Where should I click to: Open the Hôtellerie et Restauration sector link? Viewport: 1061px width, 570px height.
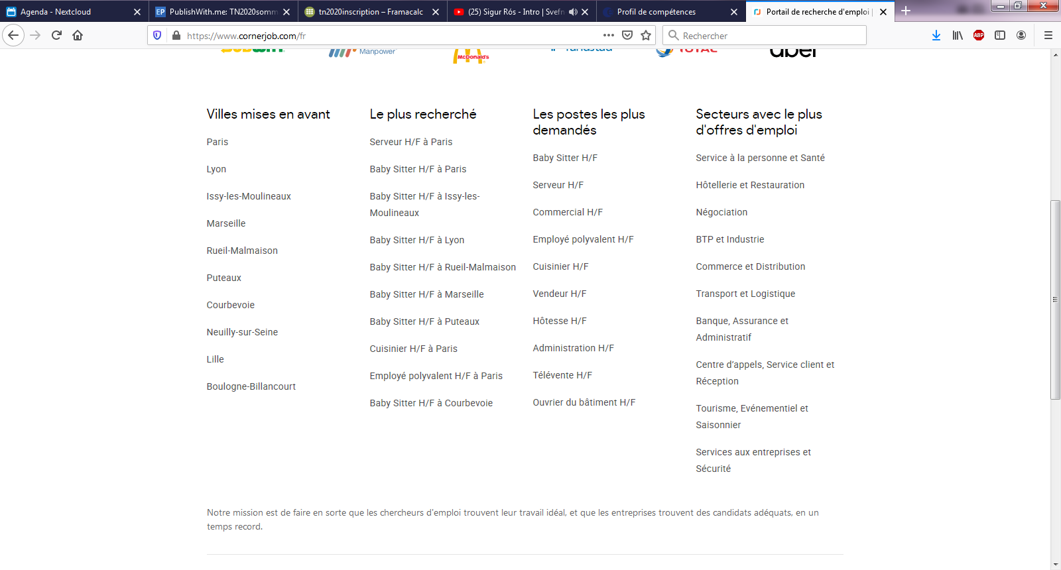[x=750, y=185]
